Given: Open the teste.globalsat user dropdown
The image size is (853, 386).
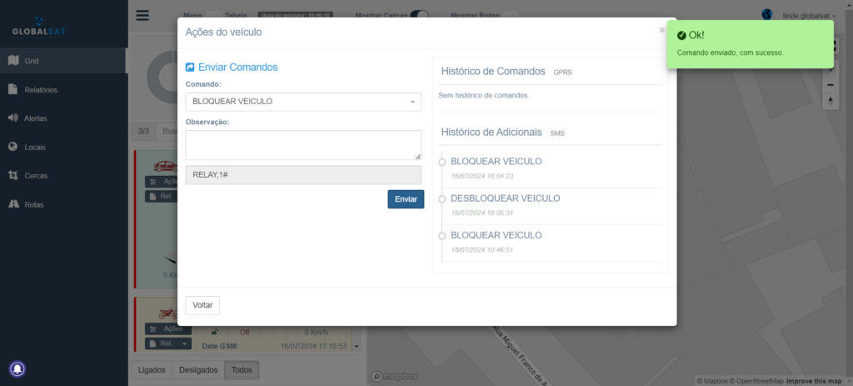Looking at the screenshot, I should pos(809,15).
